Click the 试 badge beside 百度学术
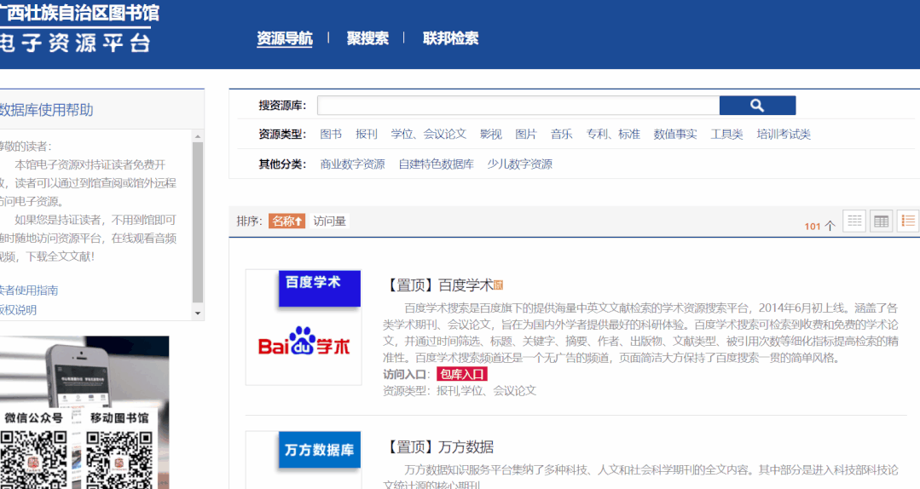920x489 pixels. [x=498, y=285]
